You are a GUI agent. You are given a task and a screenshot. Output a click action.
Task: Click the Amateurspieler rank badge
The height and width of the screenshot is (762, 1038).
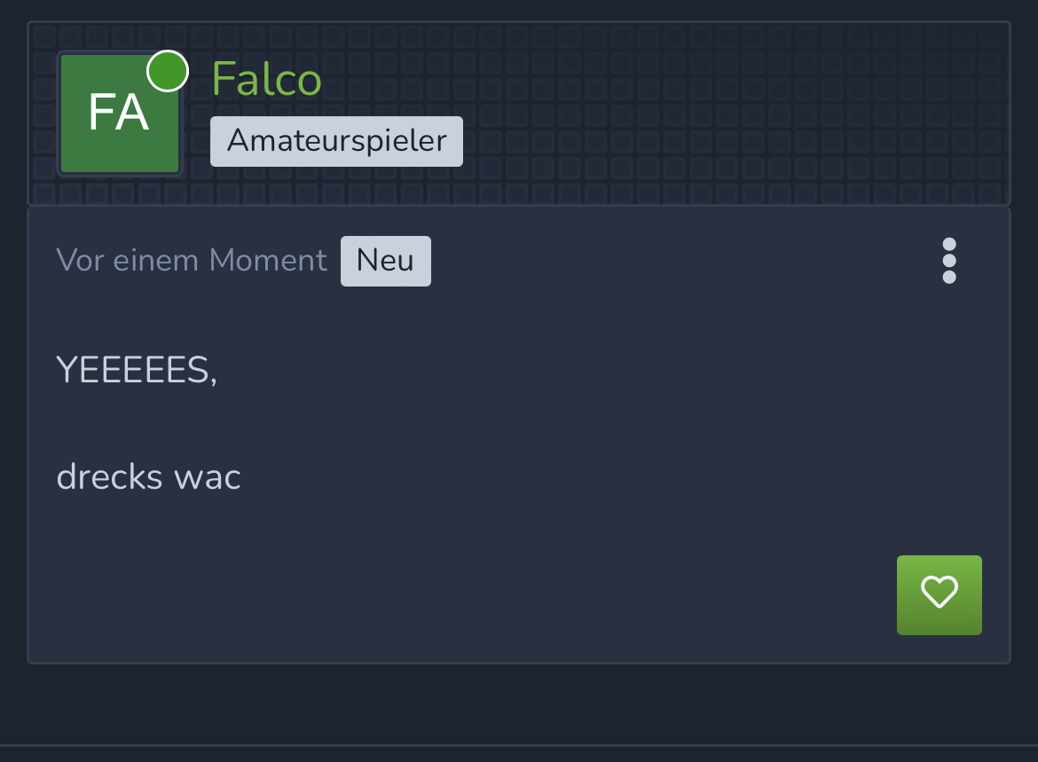click(336, 141)
